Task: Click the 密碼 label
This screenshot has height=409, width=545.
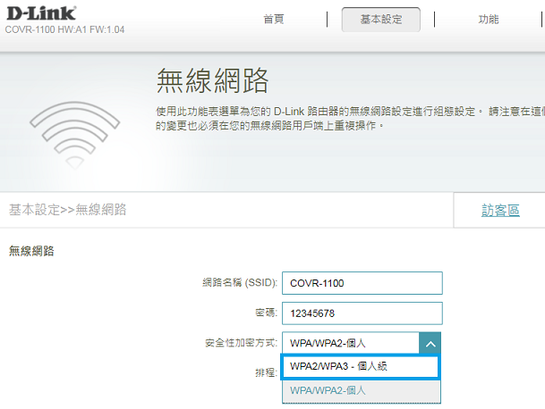Action: tap(267, 313)
